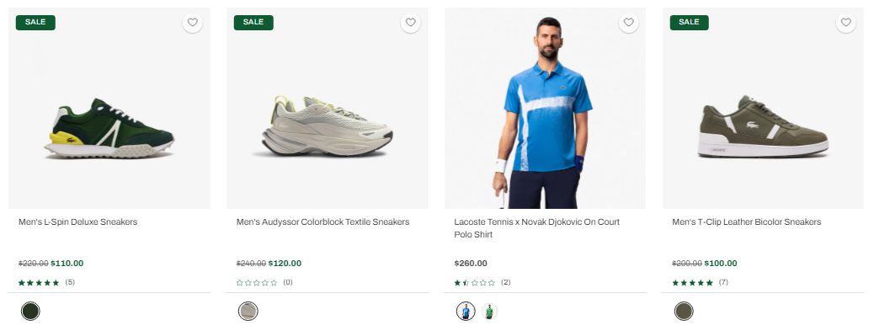Open Men's T-Clip Leather Bicolor Sneakers link
The height and width of the screenshot is (336, 874).
(x=746, y=221)
